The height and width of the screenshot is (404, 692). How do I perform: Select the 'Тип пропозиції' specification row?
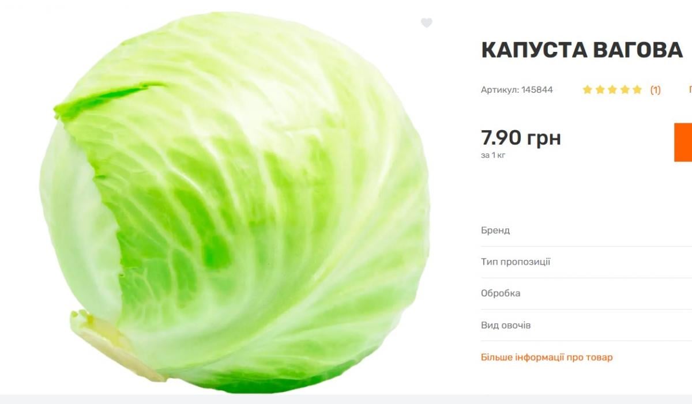pos(586,262)
